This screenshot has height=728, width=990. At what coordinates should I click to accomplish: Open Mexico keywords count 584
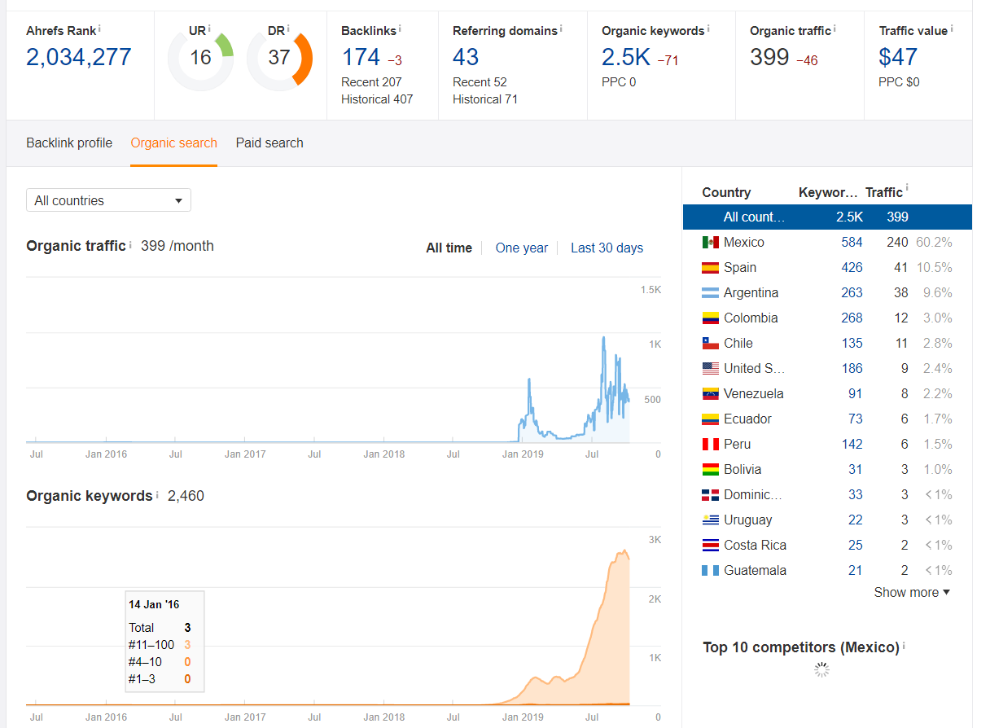pyautogui.click(x=852, y=243)
